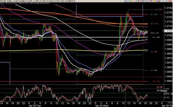Click the 1.3650 price axis label
Screen dimensions: 173x107
(168, 81)
